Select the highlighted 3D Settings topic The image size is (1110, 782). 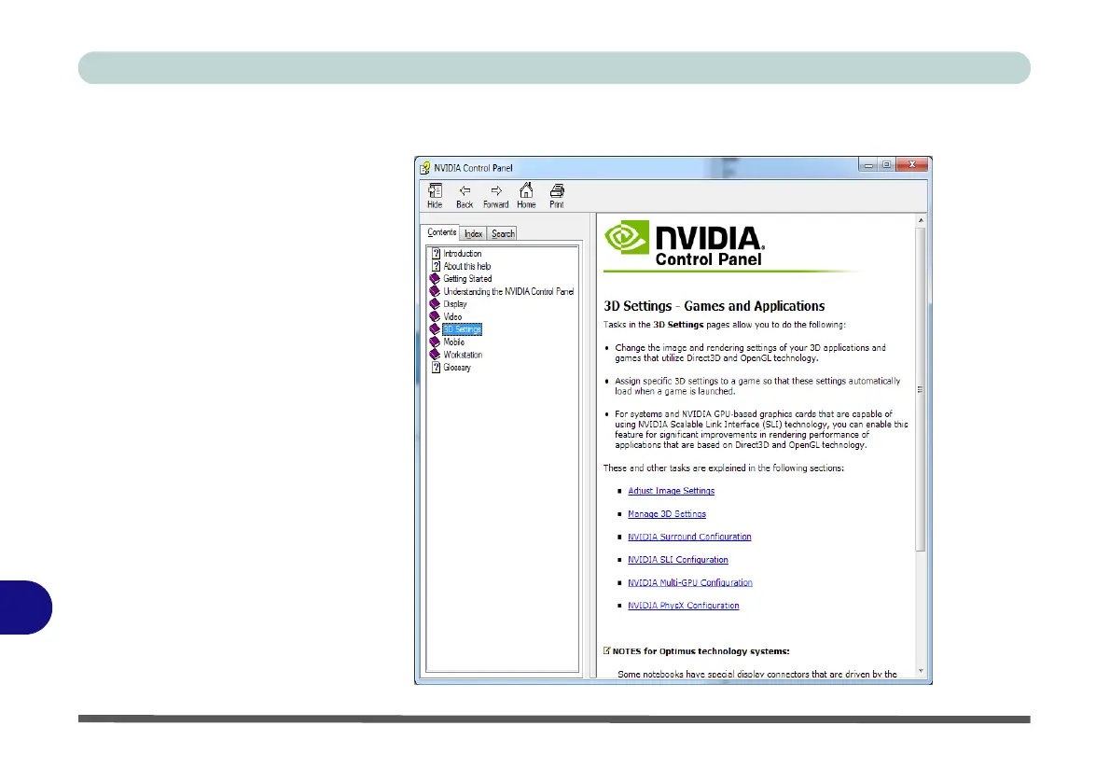463,329
